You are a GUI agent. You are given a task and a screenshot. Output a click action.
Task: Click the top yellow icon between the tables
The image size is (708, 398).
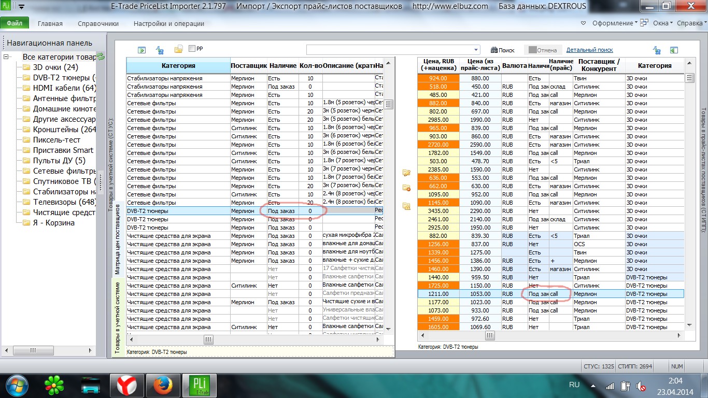click(x=406, y=173)
